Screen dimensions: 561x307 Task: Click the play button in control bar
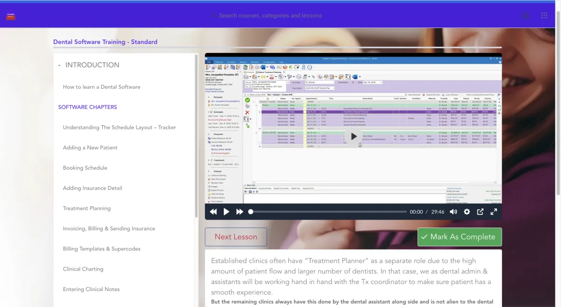226,212
